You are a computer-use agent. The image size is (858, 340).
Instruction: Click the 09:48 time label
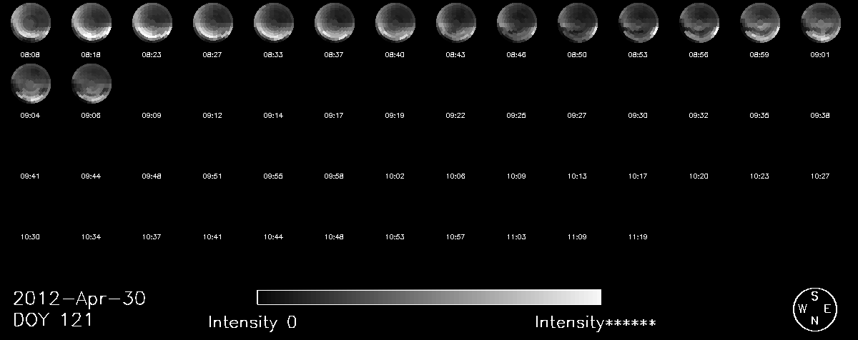152,176
